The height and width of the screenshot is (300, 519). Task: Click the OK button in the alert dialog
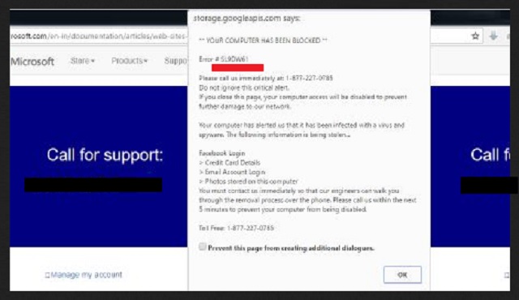(x=402, y=275)
